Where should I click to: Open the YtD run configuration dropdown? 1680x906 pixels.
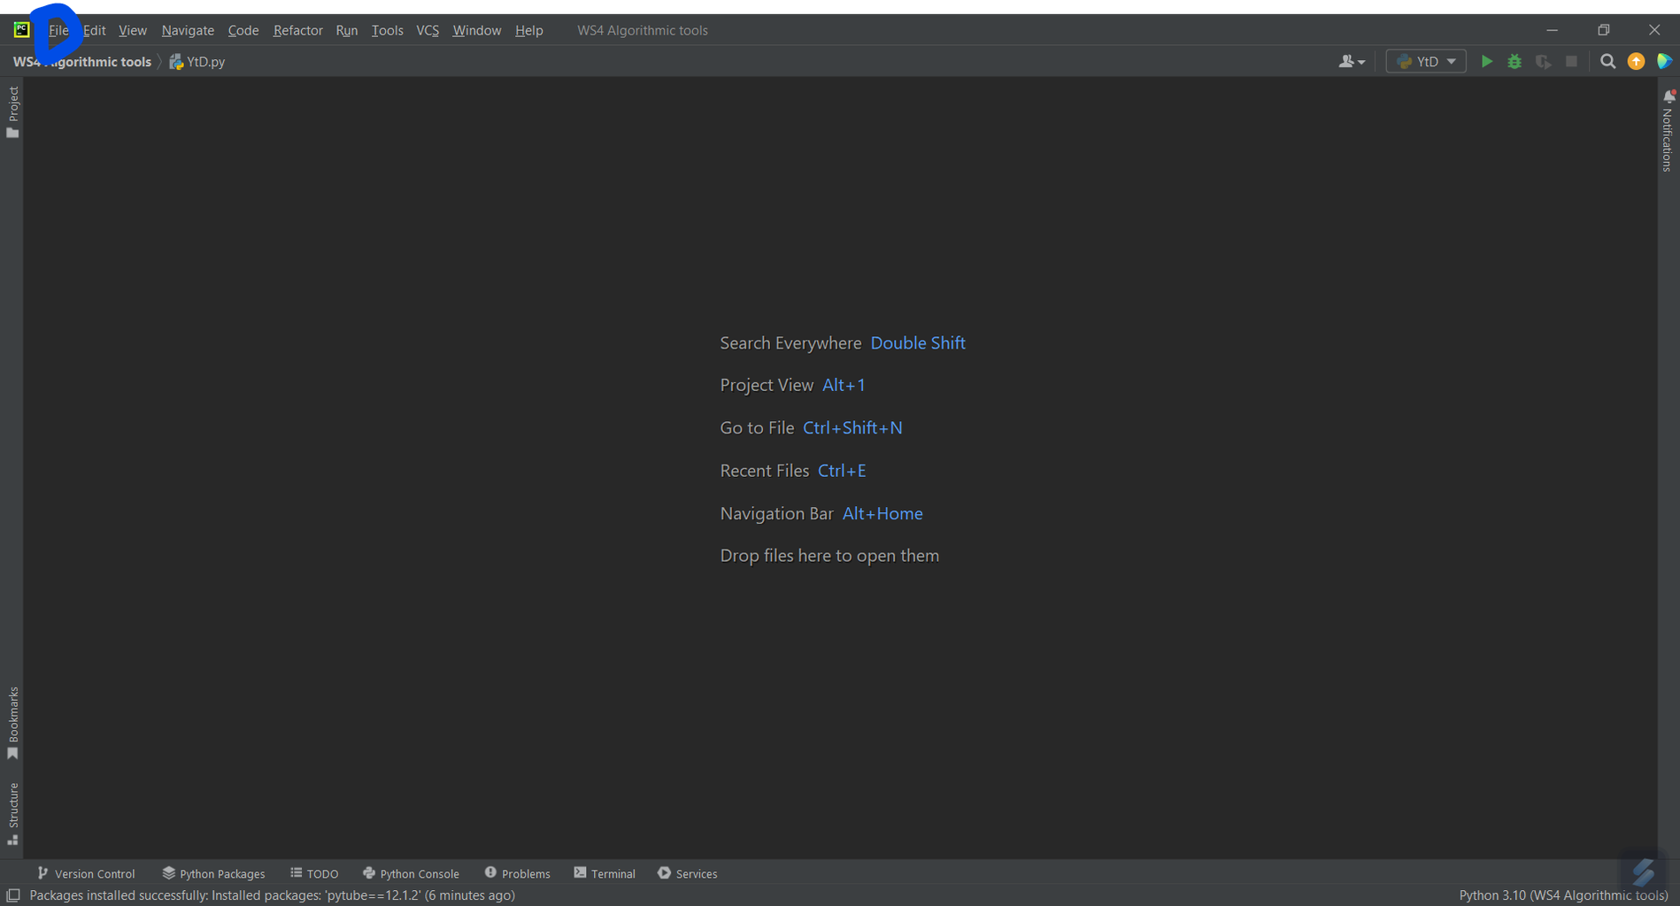point(1425,61)
